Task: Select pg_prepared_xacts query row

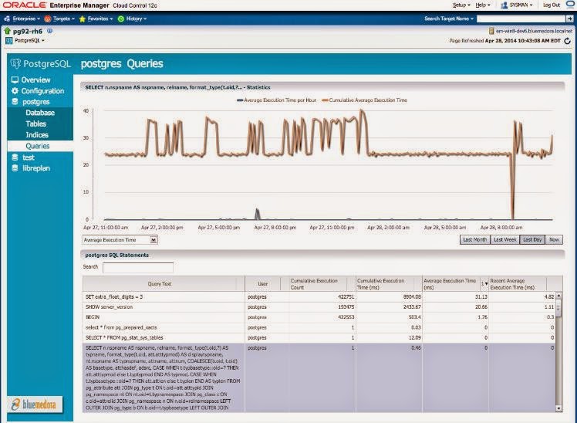Action: click(x=319, y=327)
